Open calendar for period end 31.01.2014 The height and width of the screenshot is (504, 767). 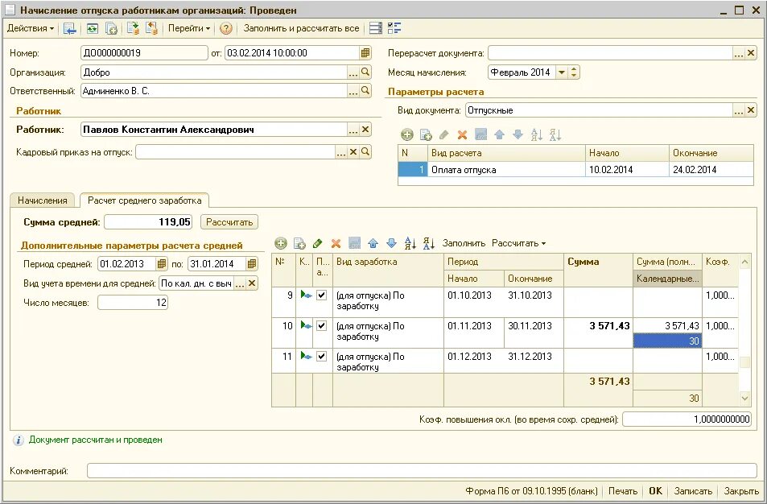252,264
